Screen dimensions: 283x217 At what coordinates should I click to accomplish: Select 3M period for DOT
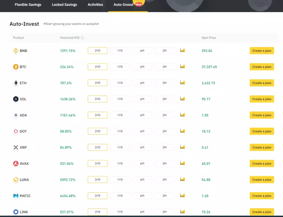164,131
